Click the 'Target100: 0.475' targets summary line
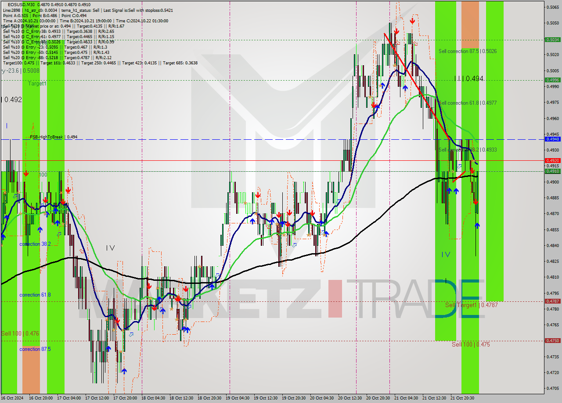Image resolution: width=562 pixels, height=403 pixels. pos(100,63)
